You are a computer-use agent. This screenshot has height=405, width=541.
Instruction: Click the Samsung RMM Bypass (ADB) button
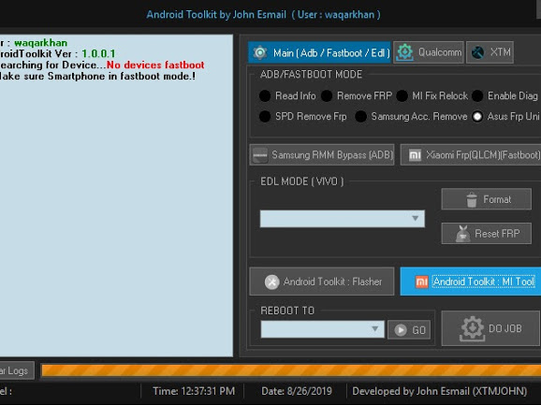pos(322,154)
